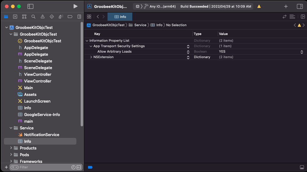Screen dimensions: 307x172
Task: Select the Project navigator folder icon
Action: (6, 16)
